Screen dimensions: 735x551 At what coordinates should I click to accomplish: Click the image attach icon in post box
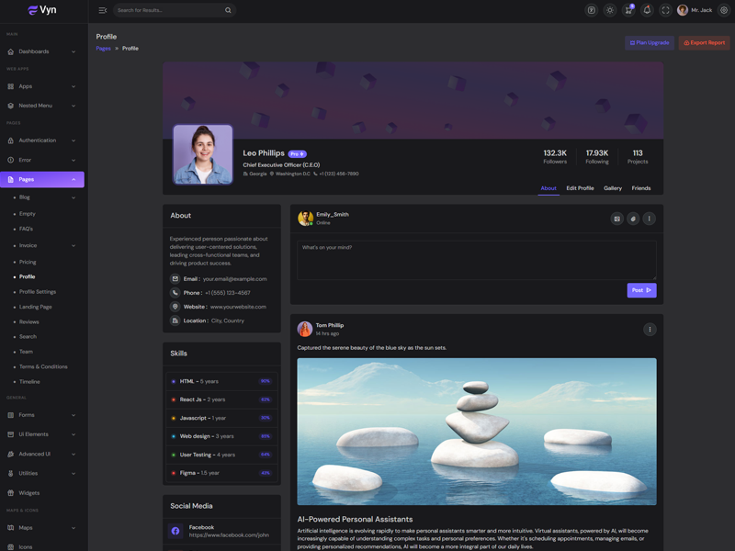[x=616, y=219]
